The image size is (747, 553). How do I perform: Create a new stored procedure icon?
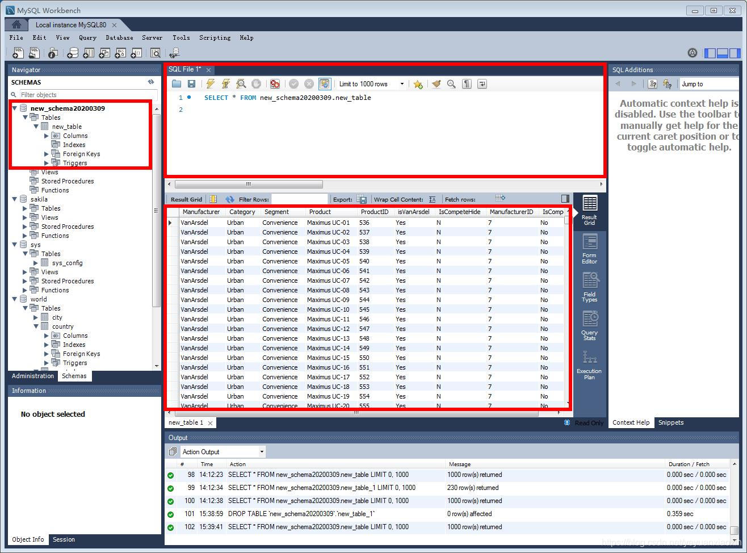pos(120,53)
